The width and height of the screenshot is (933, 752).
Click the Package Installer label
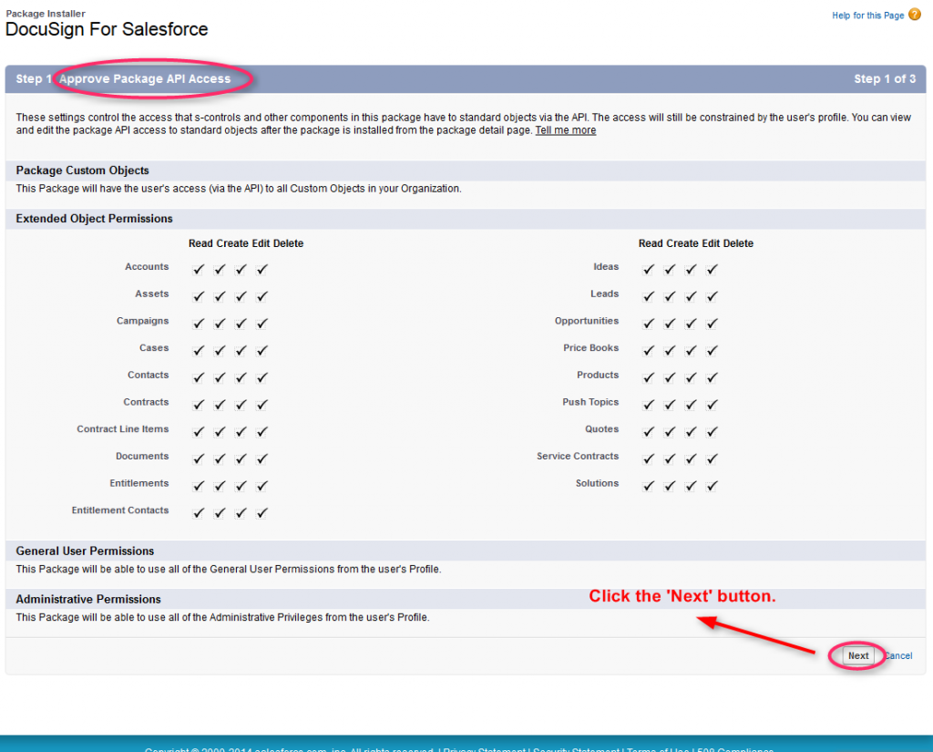46,13
